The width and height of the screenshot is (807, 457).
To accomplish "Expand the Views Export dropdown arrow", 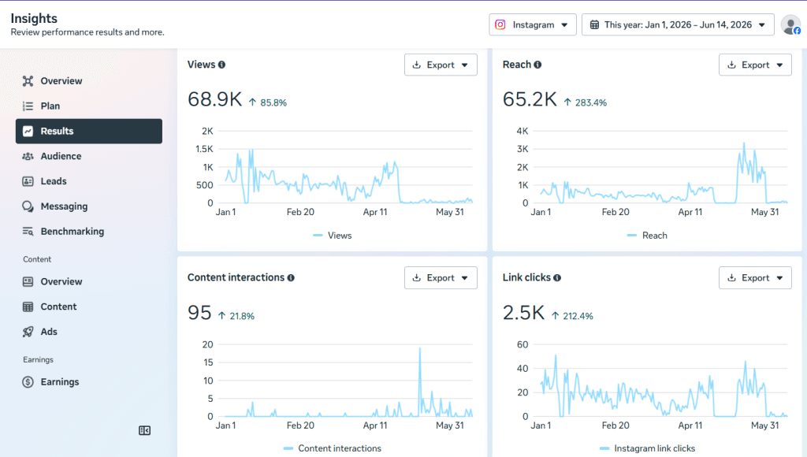I will tap(465, 65).
